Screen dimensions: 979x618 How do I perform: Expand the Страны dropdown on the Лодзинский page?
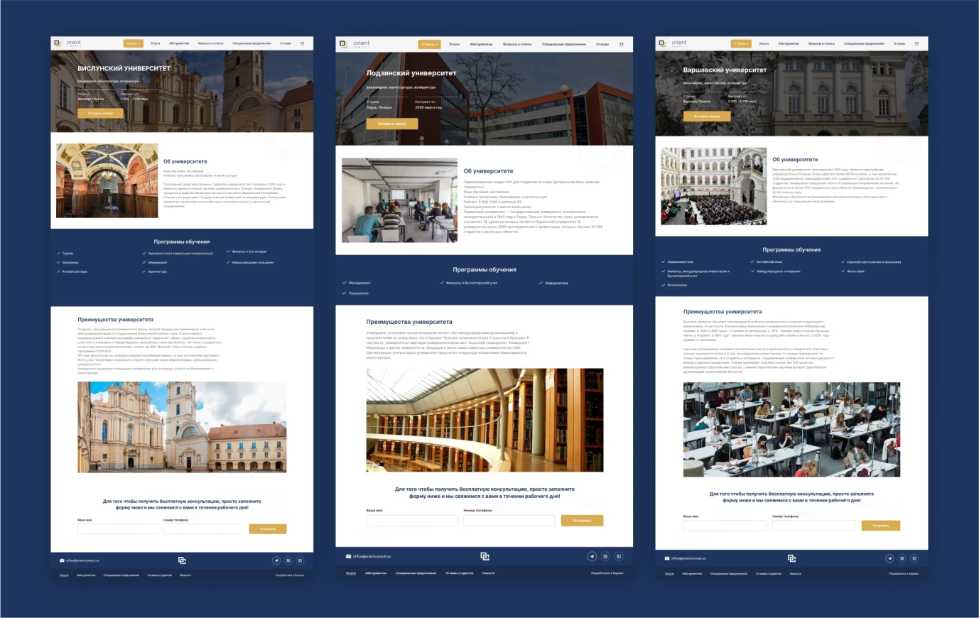click(429, 44)
